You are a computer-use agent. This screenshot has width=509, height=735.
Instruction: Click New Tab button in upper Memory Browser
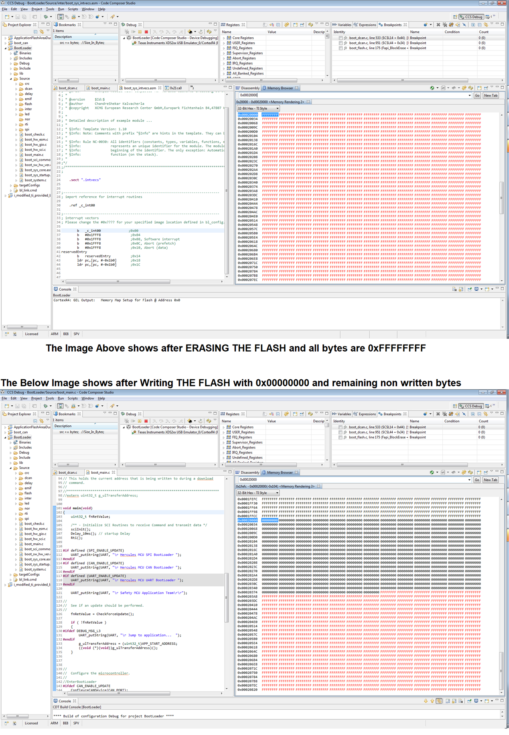491,96
